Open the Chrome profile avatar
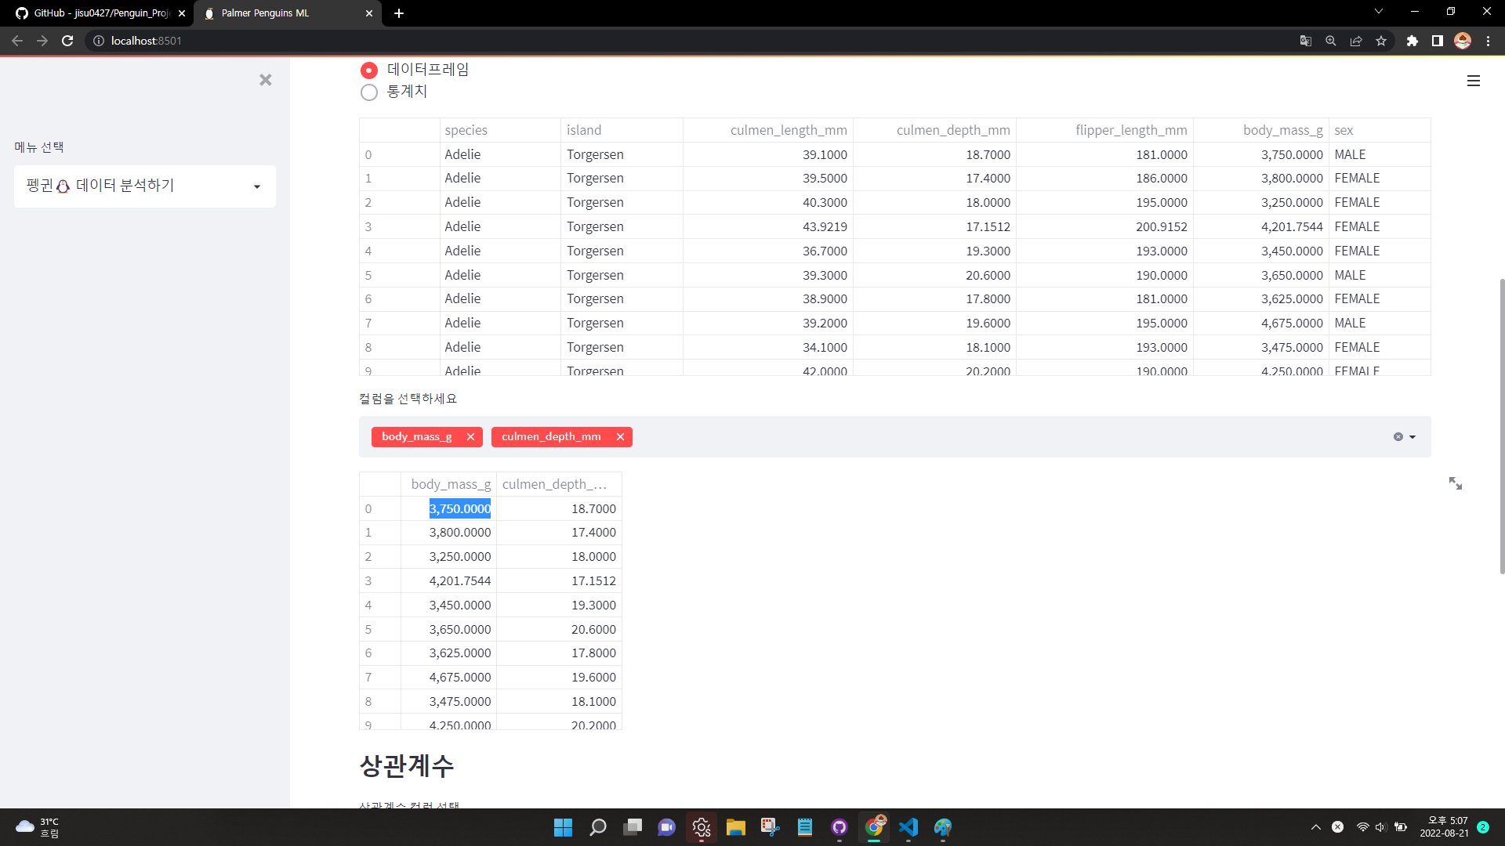The image size is (1505, 846). point(1463,41)
